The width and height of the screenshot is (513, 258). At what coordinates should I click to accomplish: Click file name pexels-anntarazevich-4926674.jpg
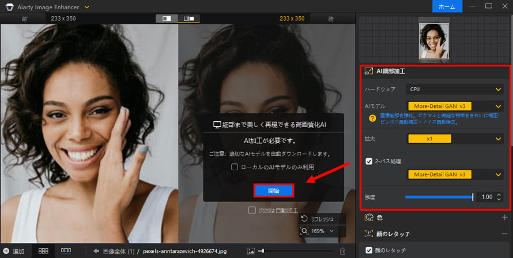[185, 252]
